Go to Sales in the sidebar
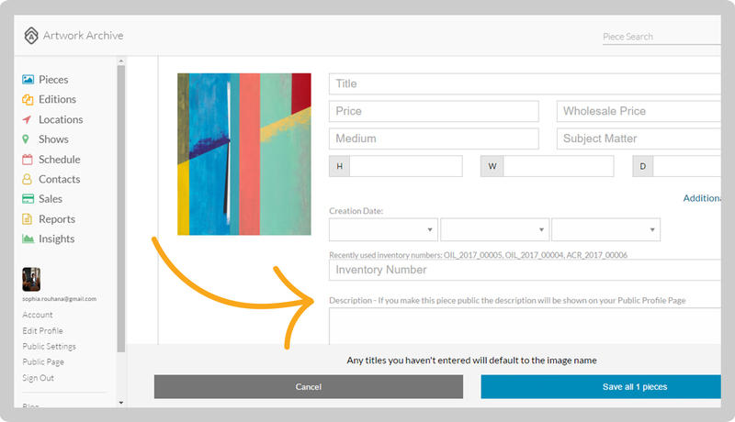The width and height of the screenshot is (735, 422). pos(51,199)
